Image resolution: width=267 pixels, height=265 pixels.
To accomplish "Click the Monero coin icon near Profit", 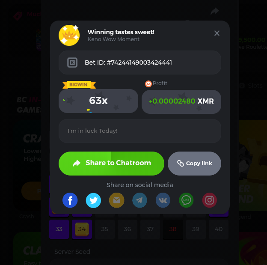I will coord(148,83).
